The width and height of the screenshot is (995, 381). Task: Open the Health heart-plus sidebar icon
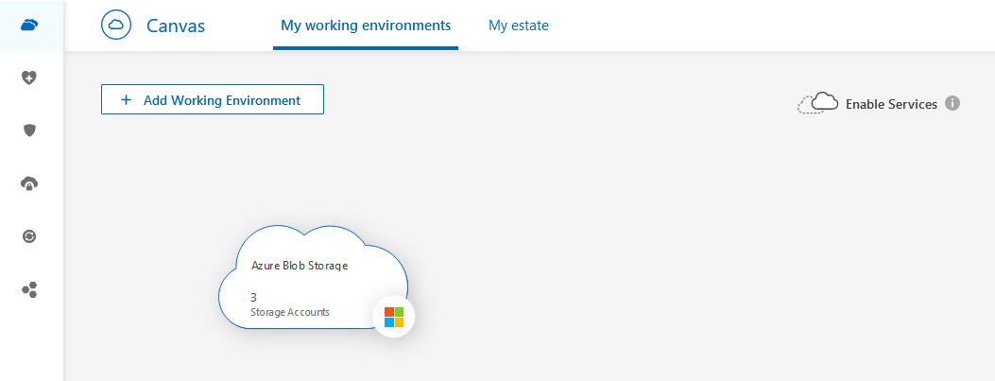30,78
